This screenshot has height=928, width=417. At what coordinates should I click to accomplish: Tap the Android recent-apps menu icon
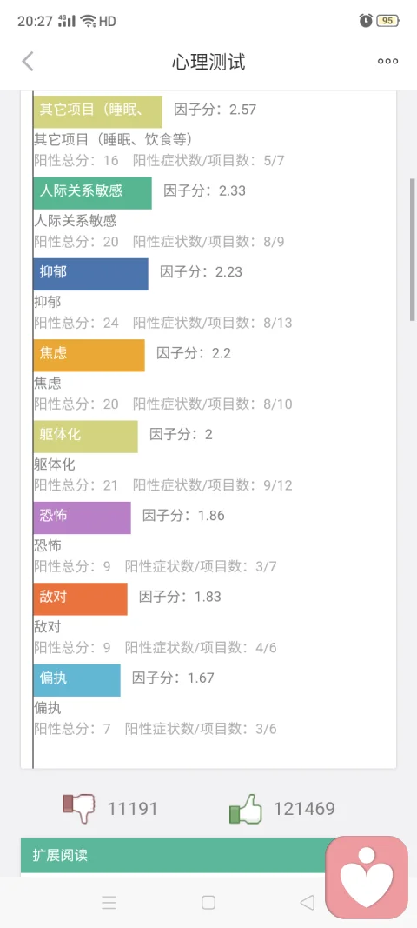click(109, 902)
